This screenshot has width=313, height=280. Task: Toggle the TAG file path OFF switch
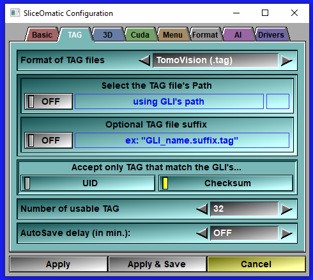point(49,101)
